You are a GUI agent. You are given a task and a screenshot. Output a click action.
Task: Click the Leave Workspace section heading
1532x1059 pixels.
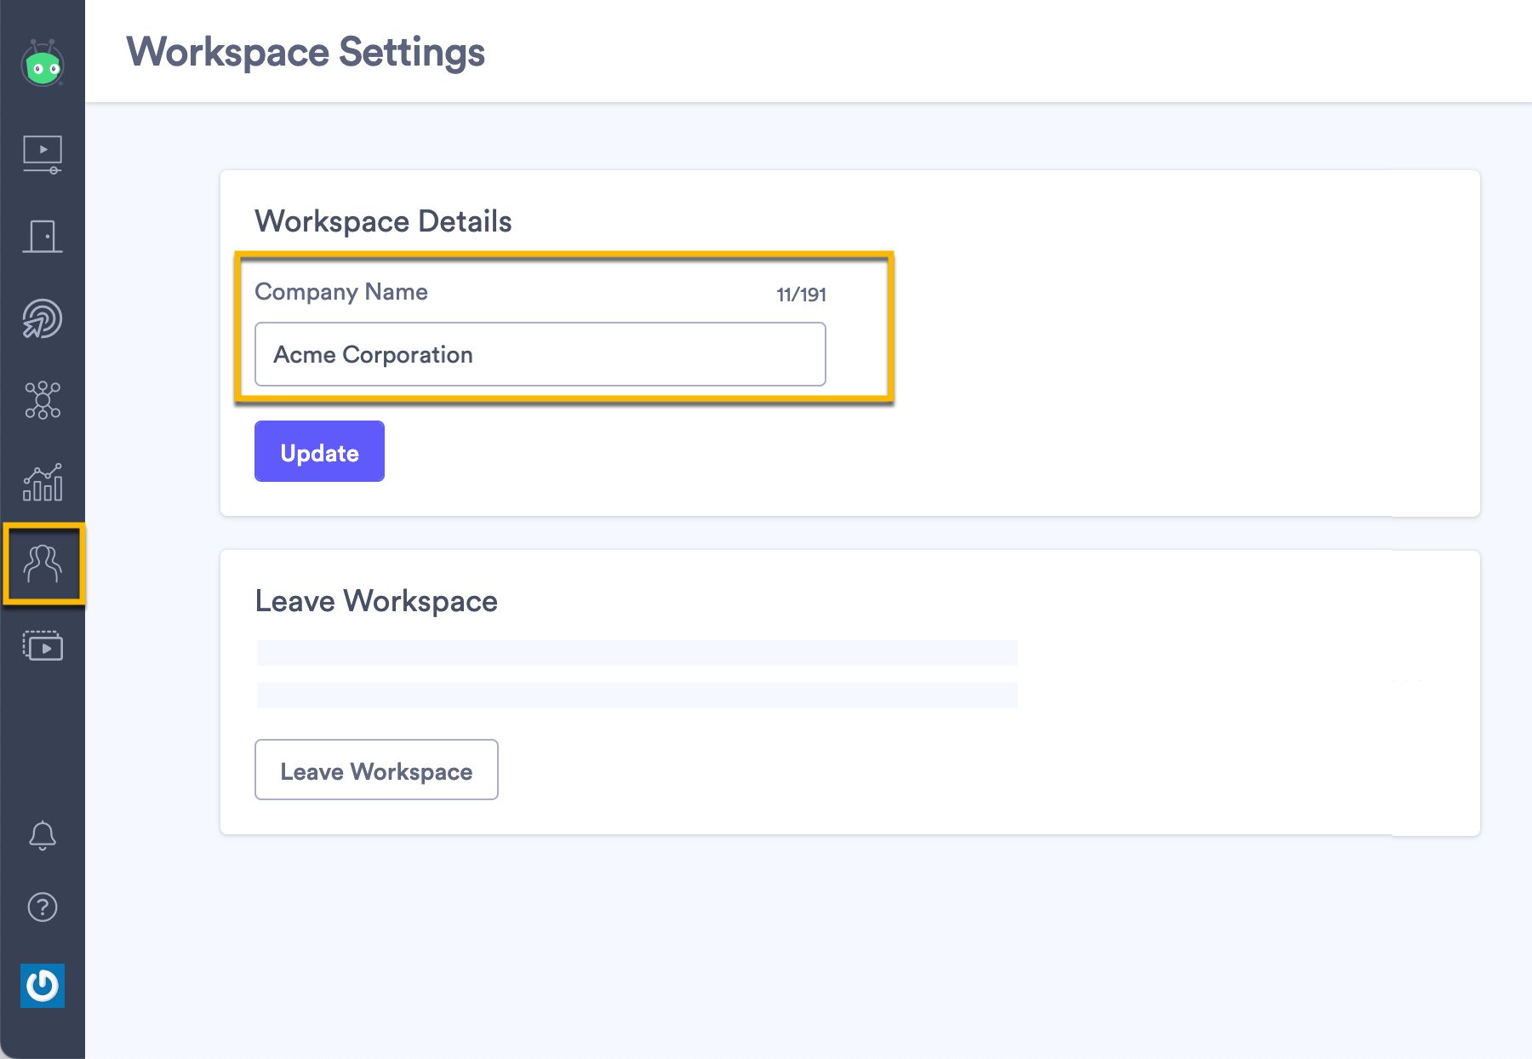tap(377, 601)
